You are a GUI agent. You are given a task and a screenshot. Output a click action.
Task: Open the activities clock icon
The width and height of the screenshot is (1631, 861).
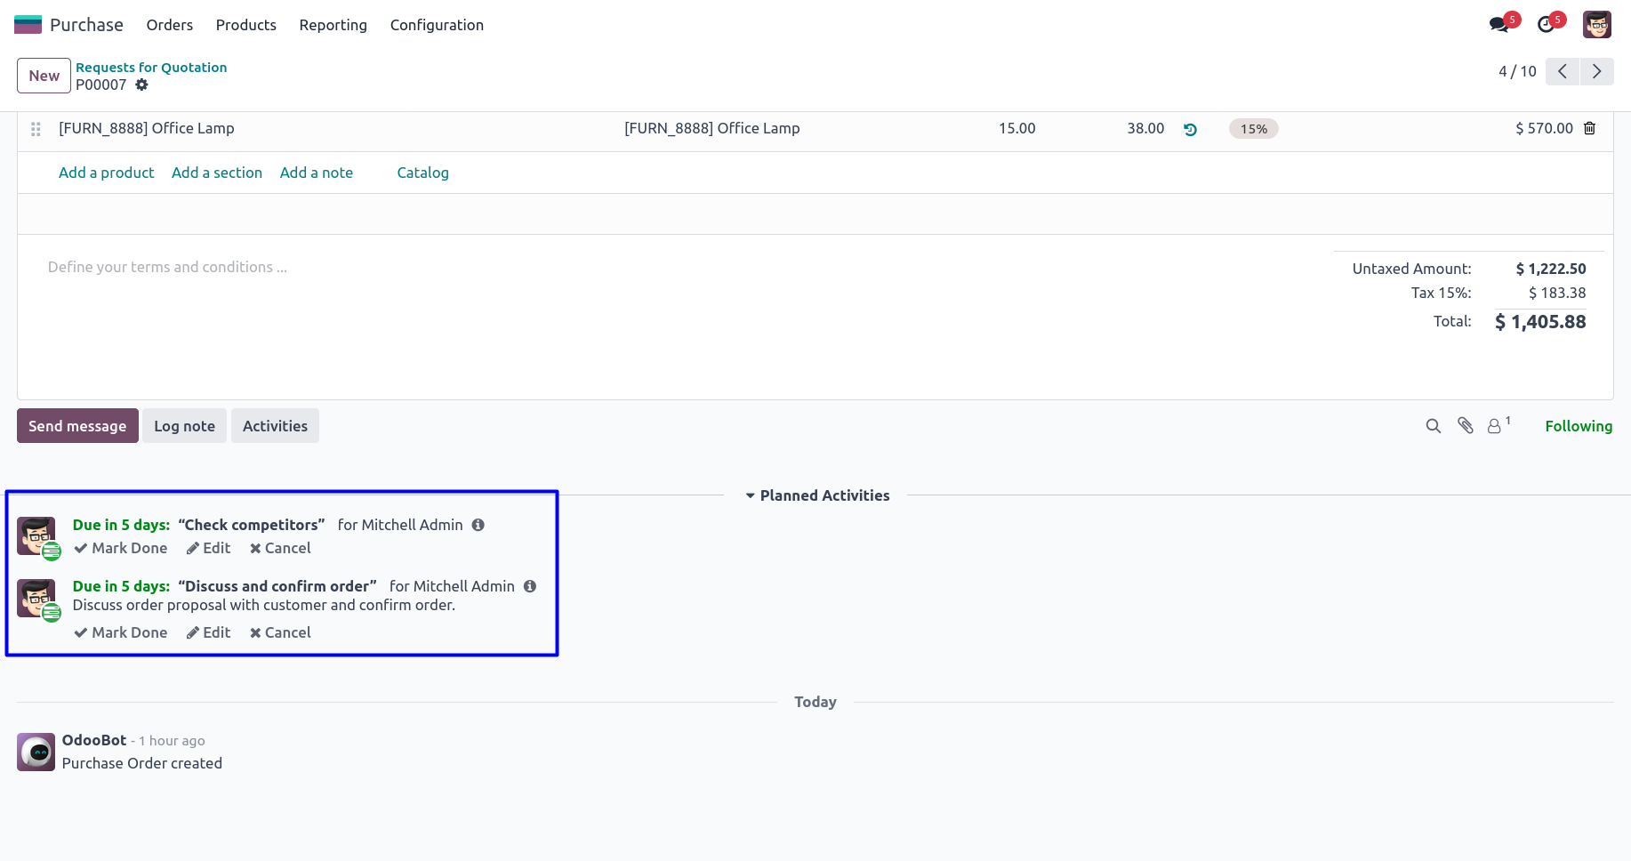coord(1547,25)
